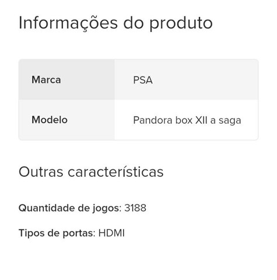Click the "XII" numeral in the model name

click(201, 120)
